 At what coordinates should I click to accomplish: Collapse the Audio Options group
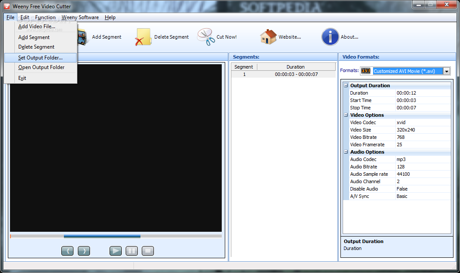[x=346, y=152]
